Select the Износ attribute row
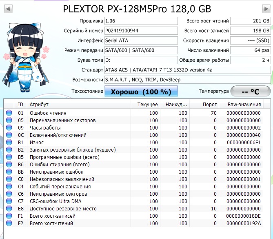273x239 pixels. coord(133,143)
